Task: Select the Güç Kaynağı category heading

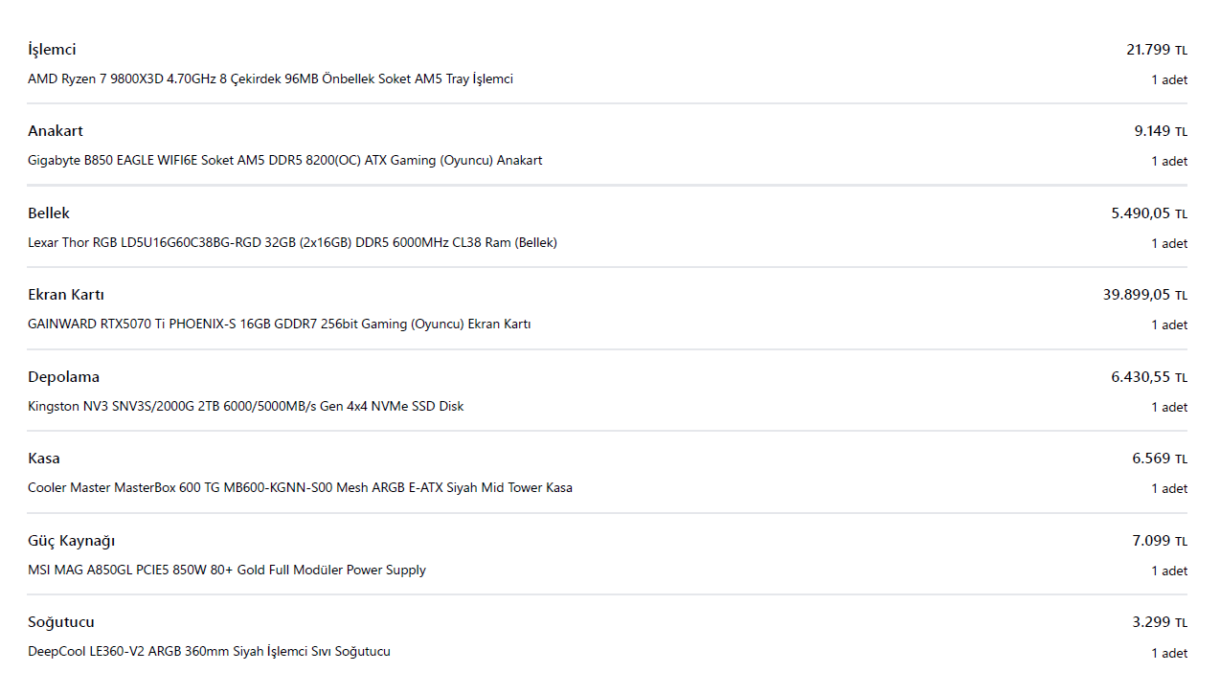Action: click(72, 541)
